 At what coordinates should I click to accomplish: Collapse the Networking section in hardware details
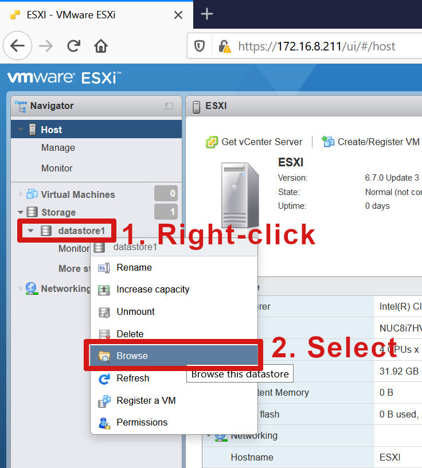pos(209,436)
